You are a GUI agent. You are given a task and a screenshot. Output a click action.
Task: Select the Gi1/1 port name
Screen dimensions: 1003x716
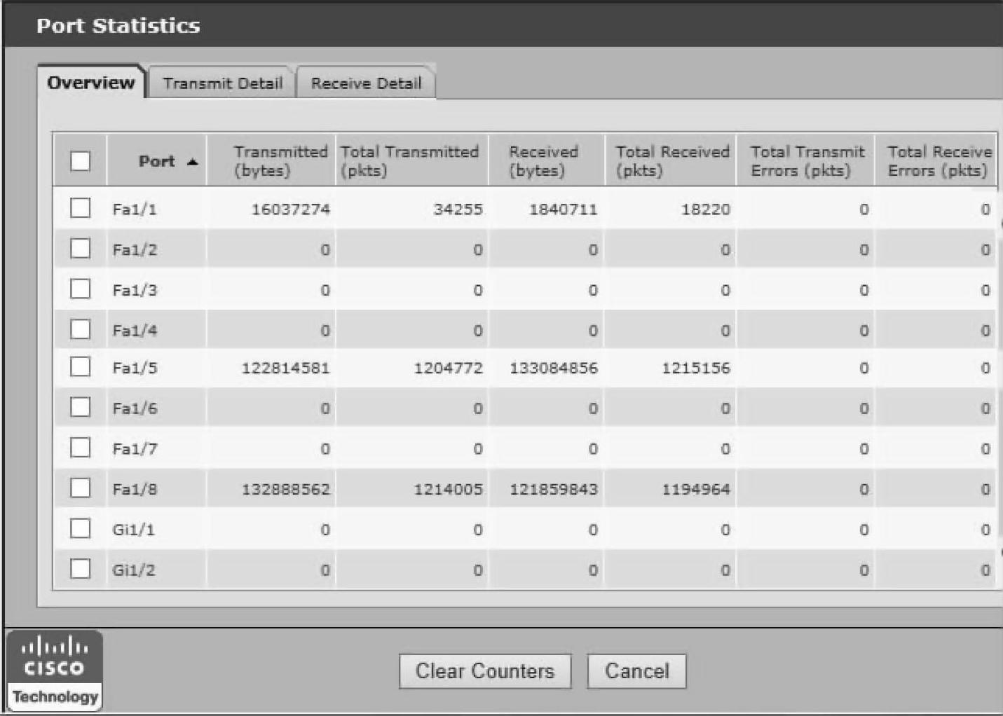[x=133, y=530]
